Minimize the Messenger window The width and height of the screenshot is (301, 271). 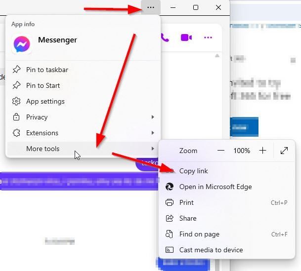(173, 7)
